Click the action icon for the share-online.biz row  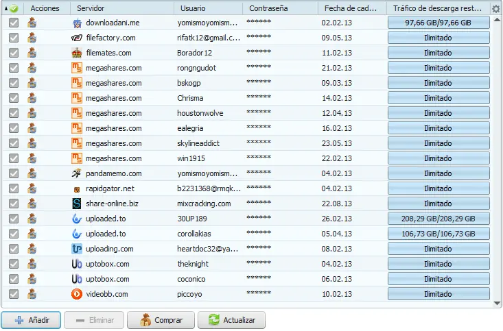pos(32,204)
